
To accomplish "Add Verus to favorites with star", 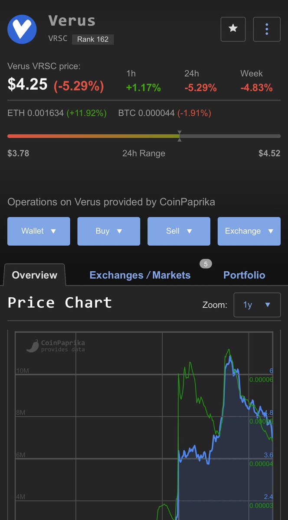I will point(233,29).
